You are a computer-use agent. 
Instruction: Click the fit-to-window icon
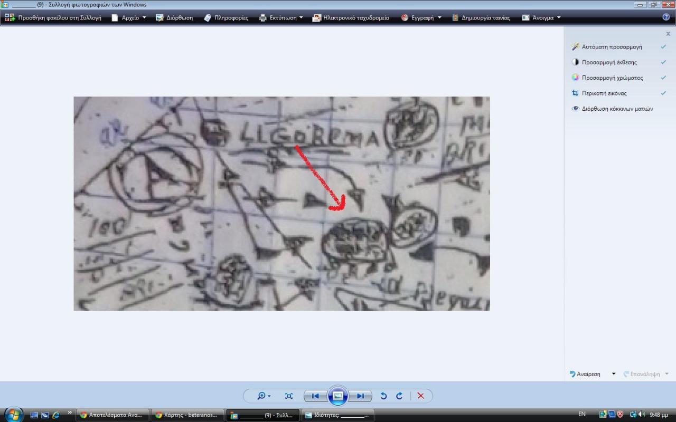tap(289, 396)
